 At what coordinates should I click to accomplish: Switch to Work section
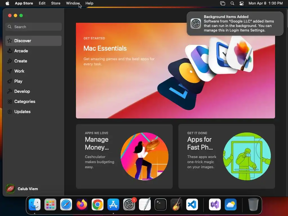click(33, 71)
